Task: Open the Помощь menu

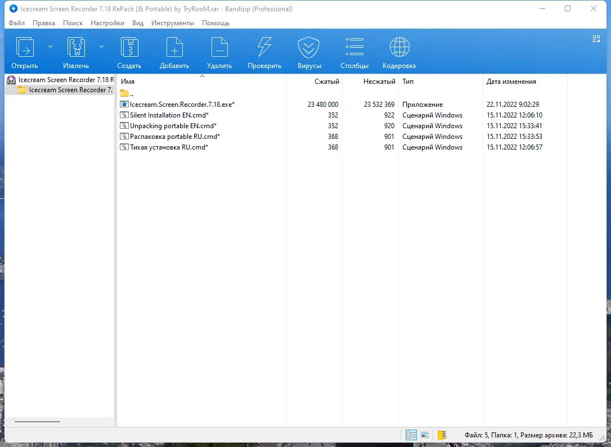Action: (x=215, y=23)
